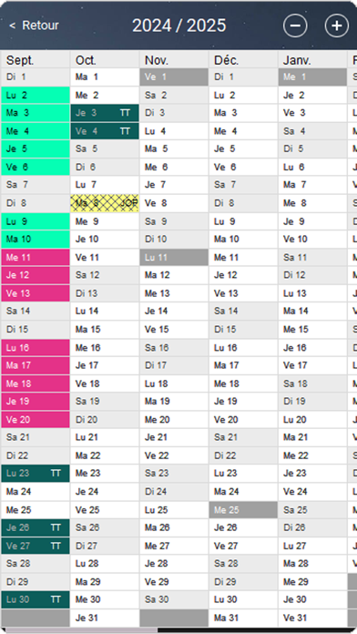Select Ma 24 in September
This screenshot has width=357, height=634.
(36, 492)
